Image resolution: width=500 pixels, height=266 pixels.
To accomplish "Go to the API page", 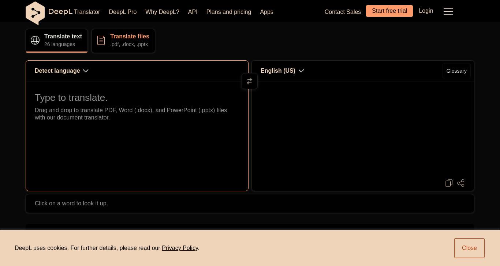I will [193, 12].
